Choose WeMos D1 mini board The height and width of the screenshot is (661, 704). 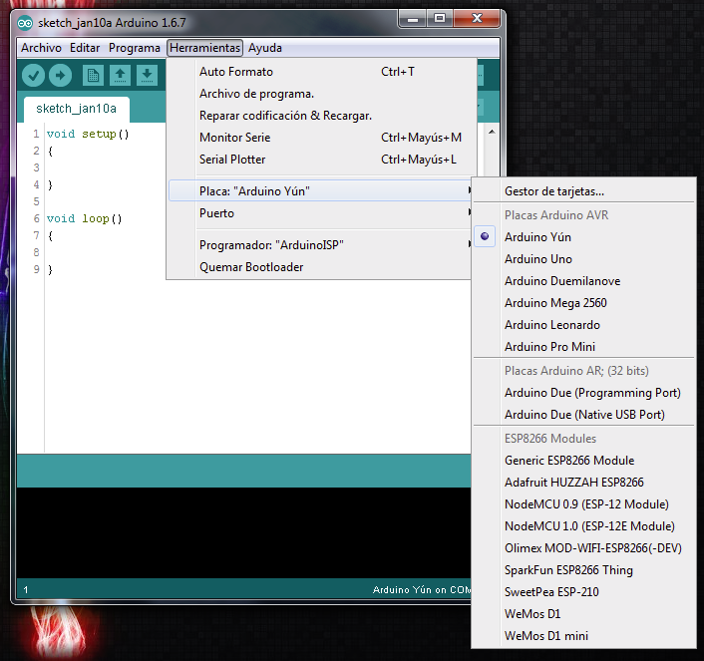click(x=584, y=636)
